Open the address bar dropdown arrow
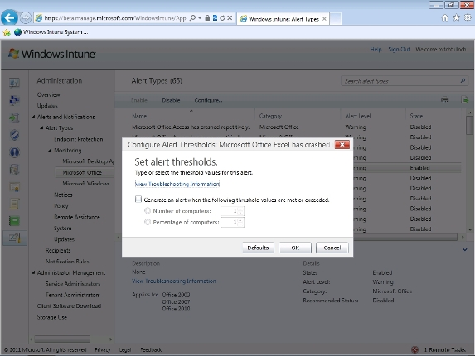 click(x=200, y=18)
